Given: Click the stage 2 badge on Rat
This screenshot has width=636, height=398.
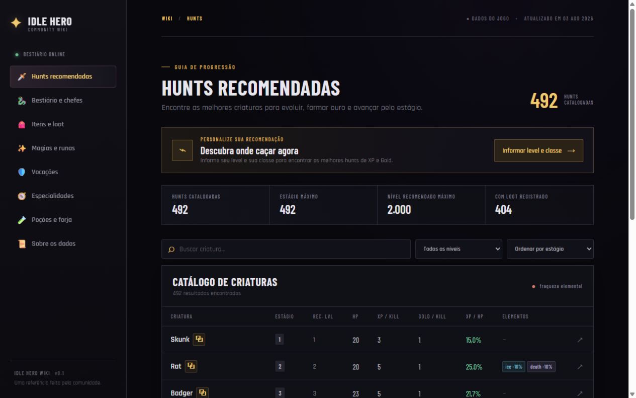Looking at the screenshot, I should [280, 366].
